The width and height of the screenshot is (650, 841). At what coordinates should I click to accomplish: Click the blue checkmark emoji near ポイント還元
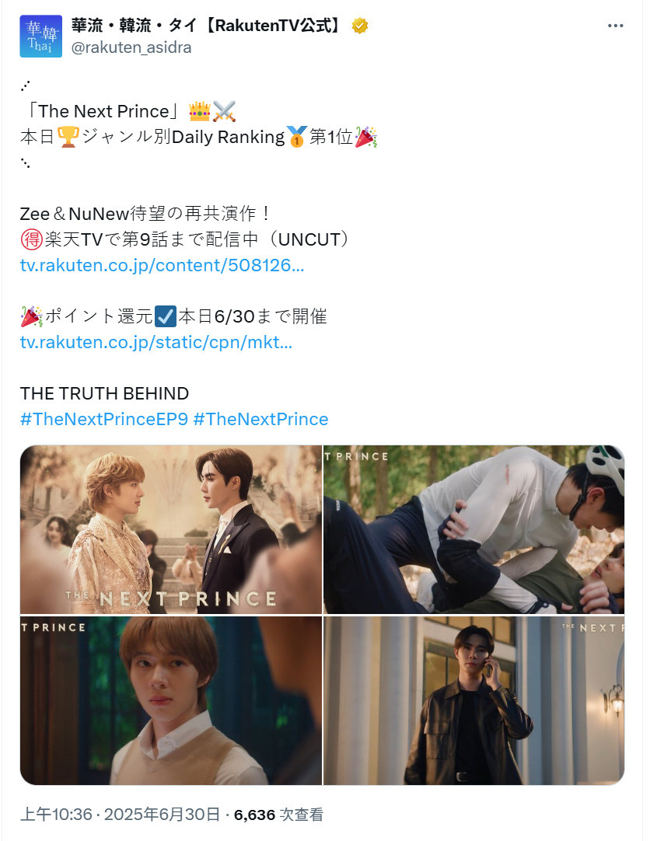click(165, 316)
